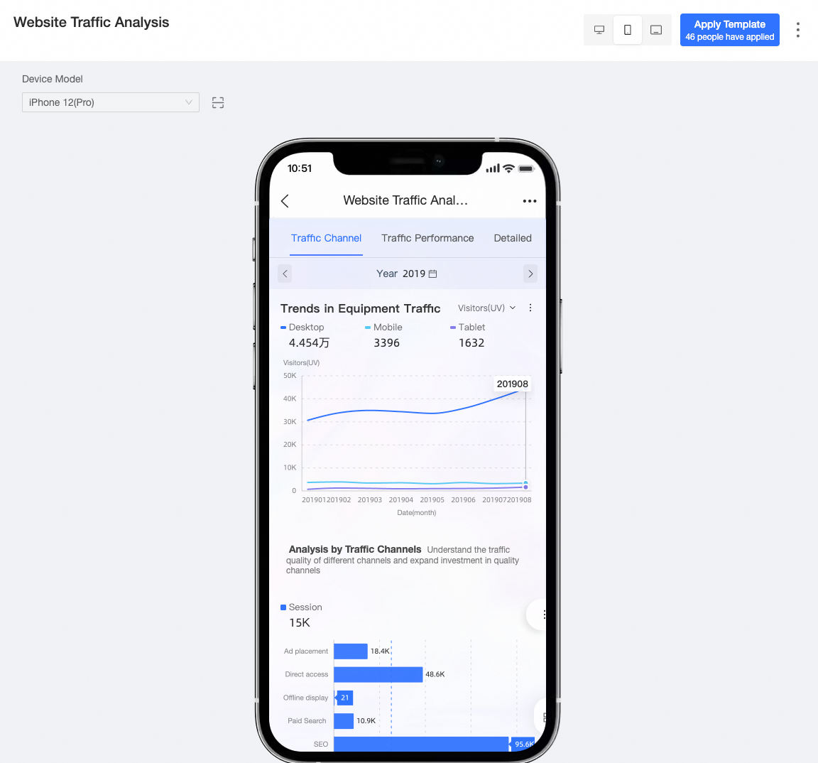Click the 201908 tooltip label on chart
Viewport: 818px width, 763px height.
pos(512,384)
